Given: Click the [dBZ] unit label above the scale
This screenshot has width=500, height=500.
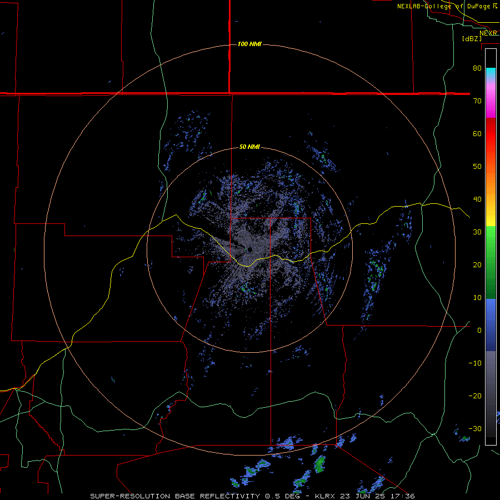Looking at the screenshot, I should 472,39.
